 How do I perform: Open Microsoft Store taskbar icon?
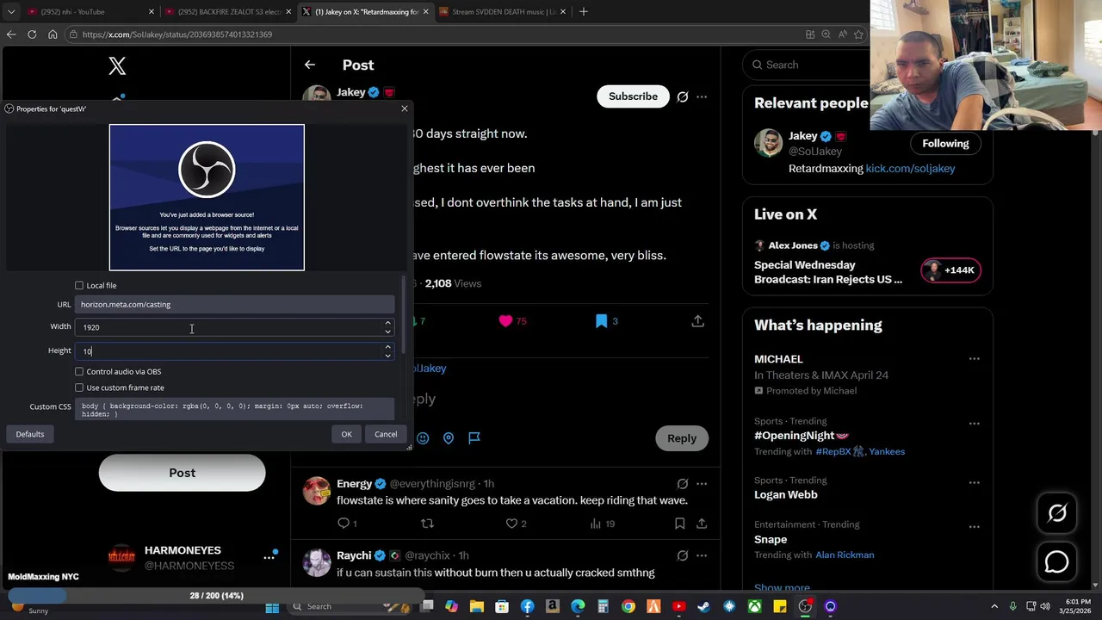502,607
